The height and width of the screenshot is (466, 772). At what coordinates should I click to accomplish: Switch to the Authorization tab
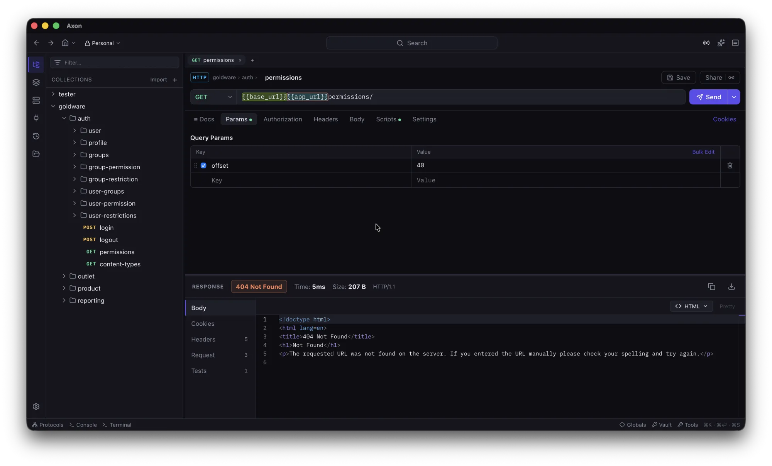pos(283,119)
